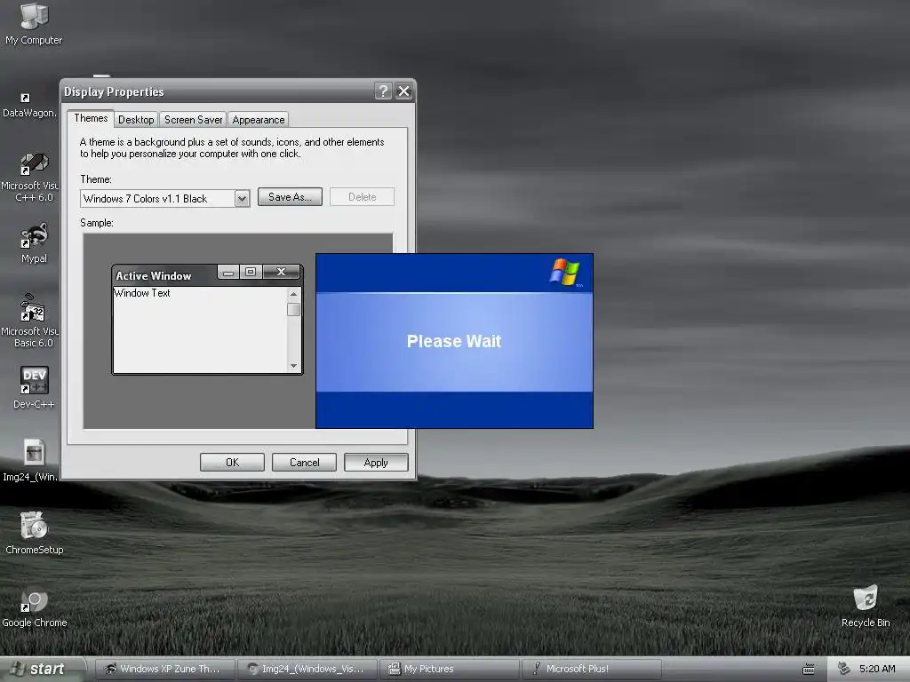Click the Display Properties help question mark button
This screenshot has height=682, width=910.
[383, 91]
